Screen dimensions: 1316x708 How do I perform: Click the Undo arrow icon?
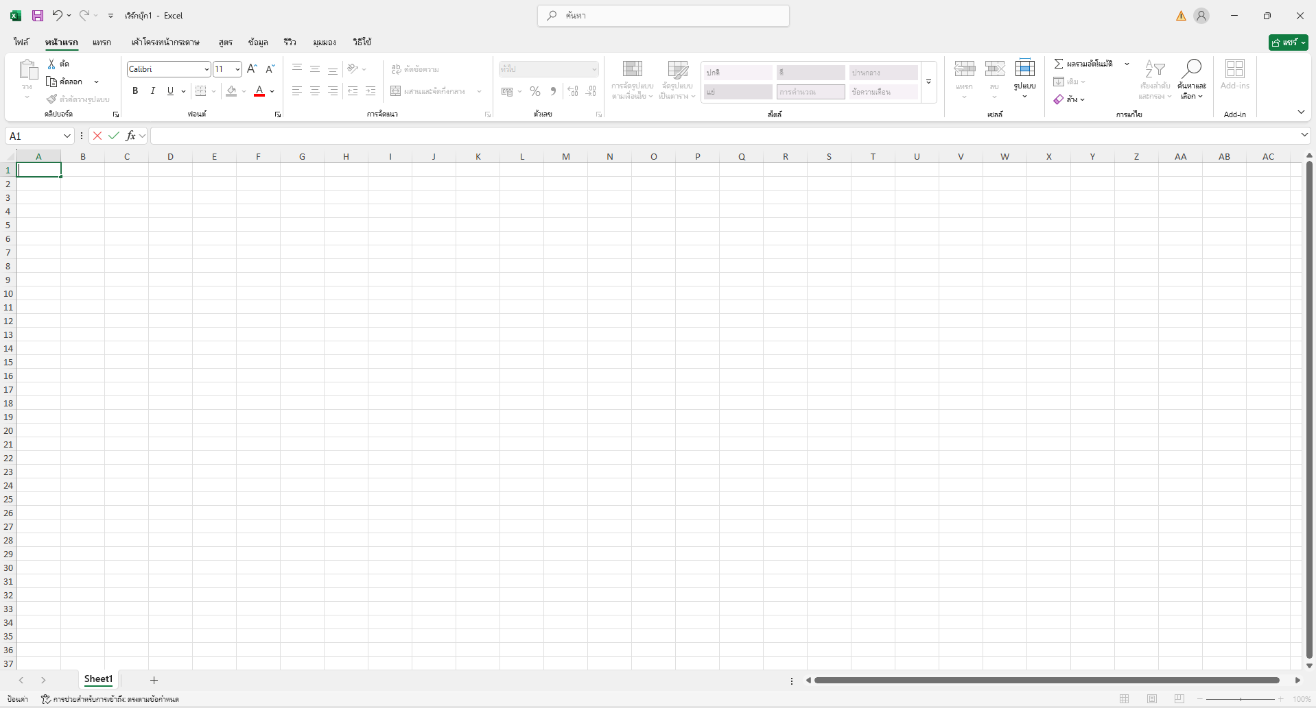click(x=58, y=15)
